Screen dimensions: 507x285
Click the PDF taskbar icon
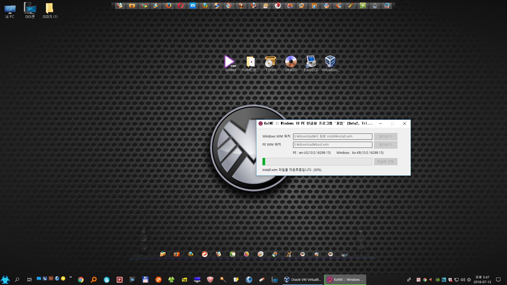tap(184, 280)
